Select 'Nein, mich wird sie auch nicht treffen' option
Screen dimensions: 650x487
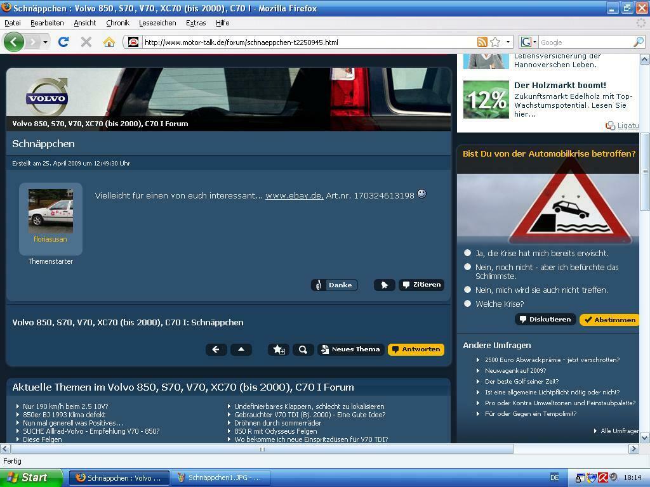click(468, 289)
